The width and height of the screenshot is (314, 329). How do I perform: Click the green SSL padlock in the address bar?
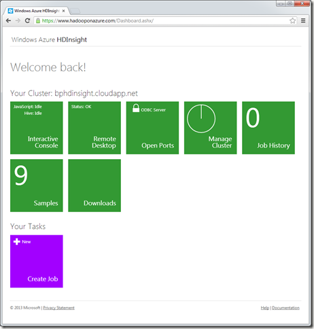pyautogui.click(x=38, y=20)
